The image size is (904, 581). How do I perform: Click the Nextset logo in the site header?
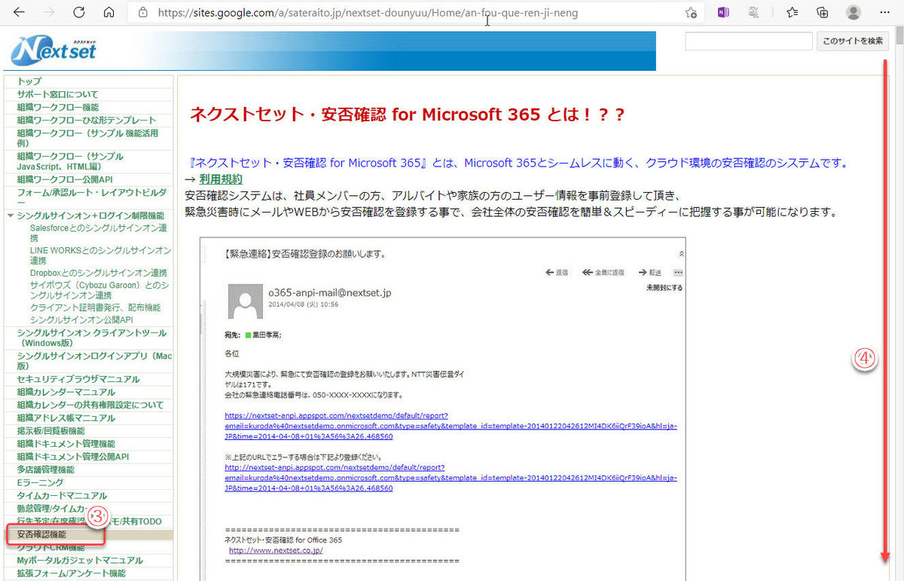pyautogui.click(x=54, y=50)
